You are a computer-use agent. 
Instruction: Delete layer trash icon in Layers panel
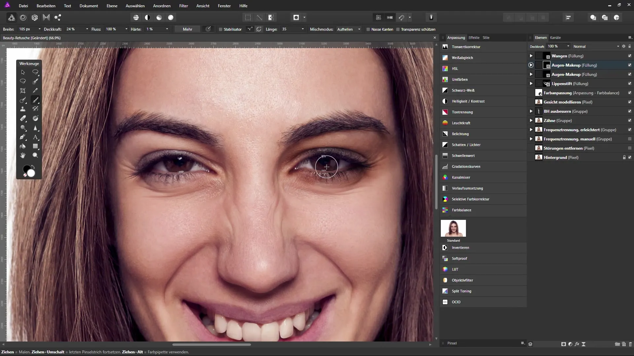630,344
